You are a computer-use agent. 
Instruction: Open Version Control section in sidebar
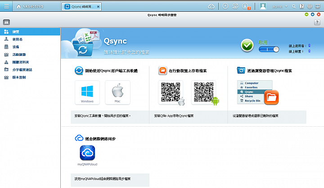30,77
